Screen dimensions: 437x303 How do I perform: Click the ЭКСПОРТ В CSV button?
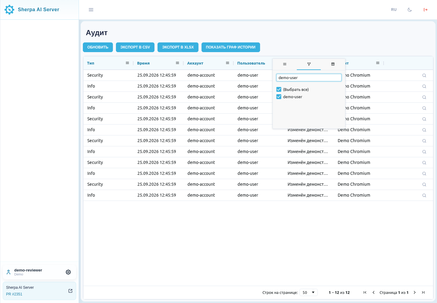click(x=135, y=47)
